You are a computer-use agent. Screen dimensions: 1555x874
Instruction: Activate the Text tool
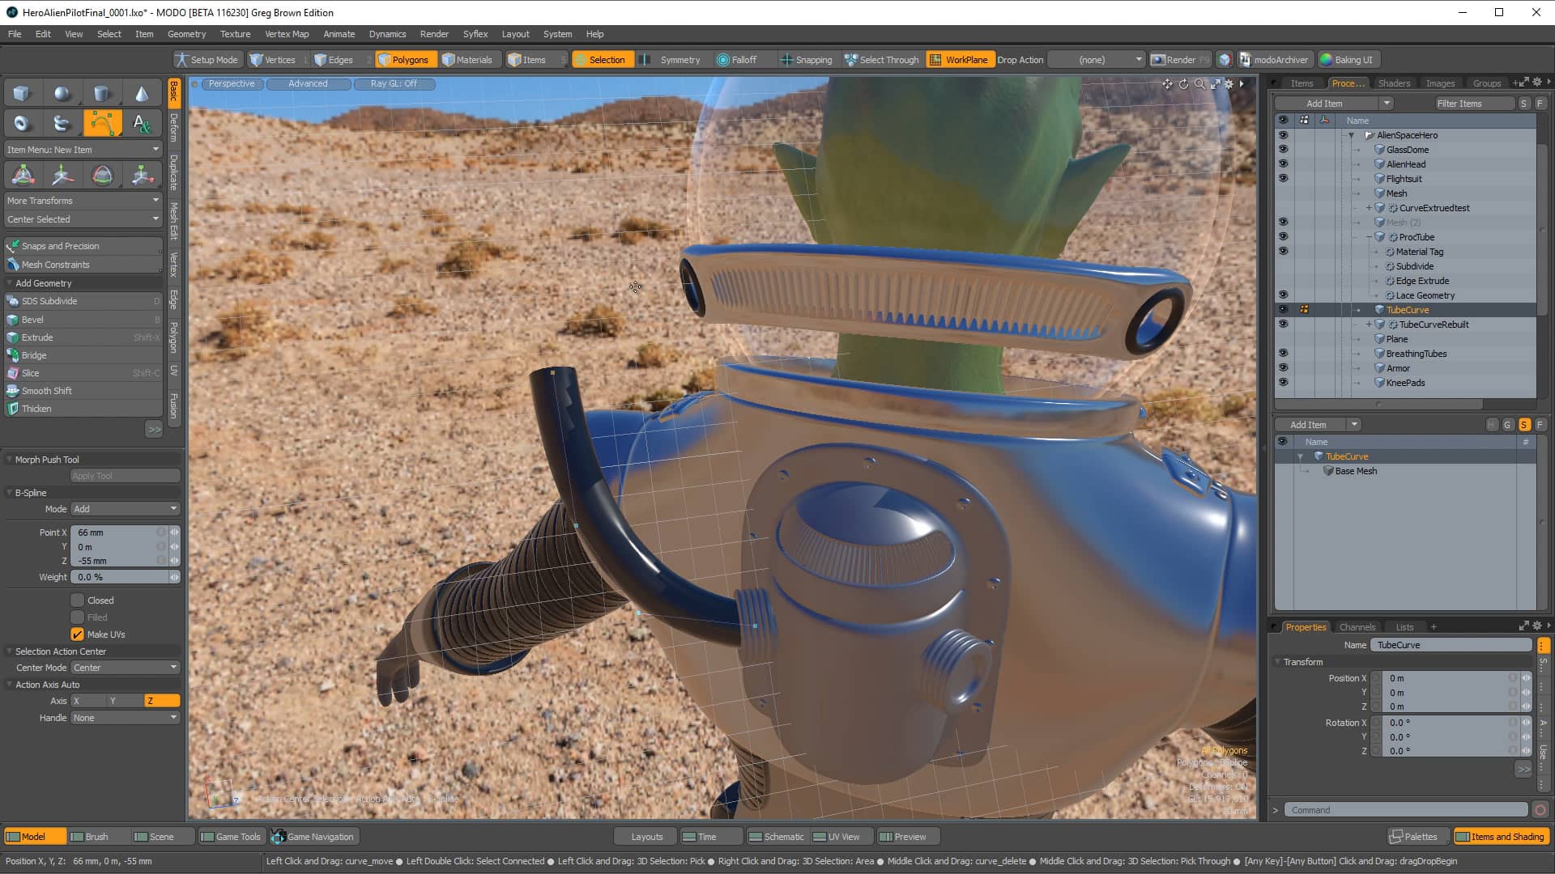[x=143, y=123]
